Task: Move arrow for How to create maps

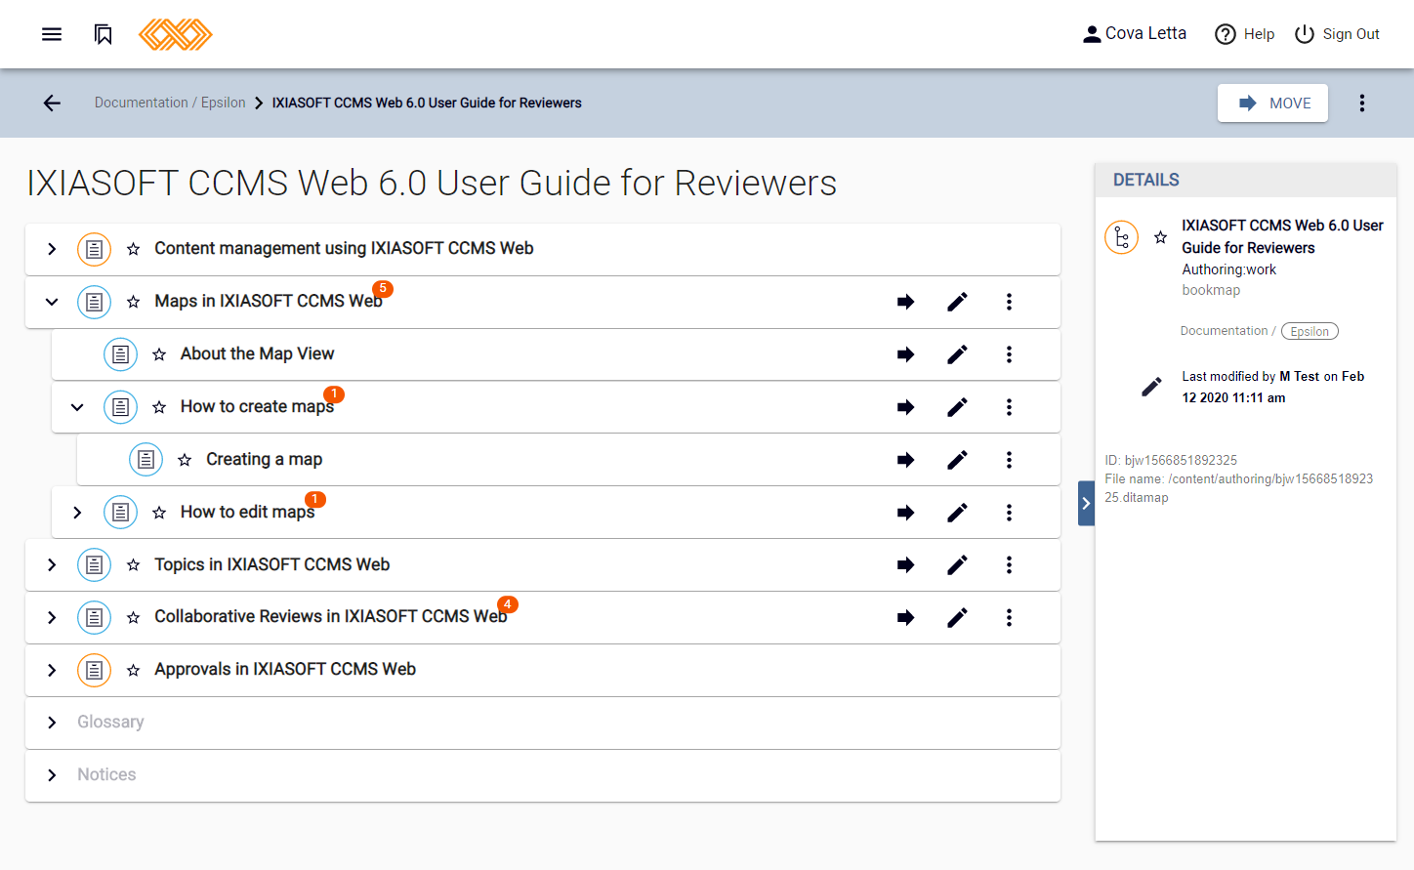Action: click(905, 407)
